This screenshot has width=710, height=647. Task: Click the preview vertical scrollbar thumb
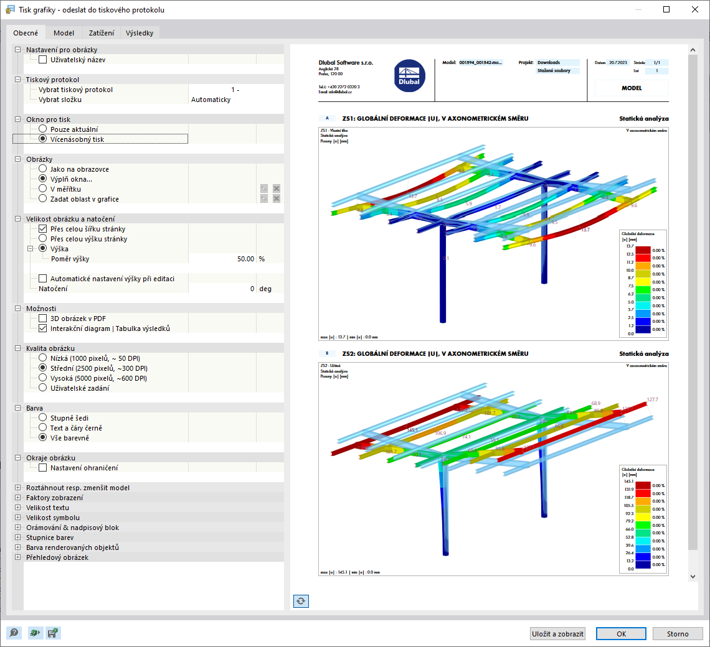tap(693, 302)
